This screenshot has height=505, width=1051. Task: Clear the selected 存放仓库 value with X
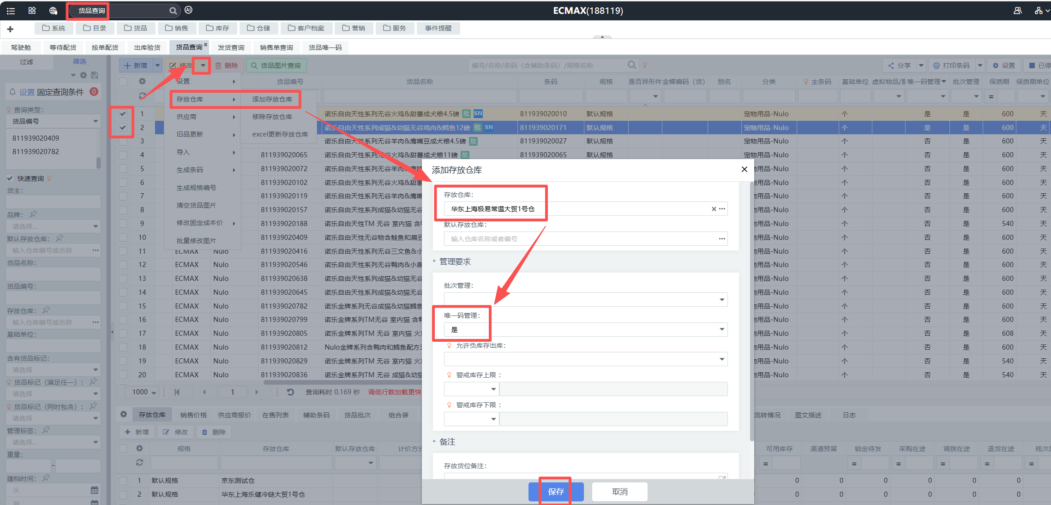pos(714,209)
